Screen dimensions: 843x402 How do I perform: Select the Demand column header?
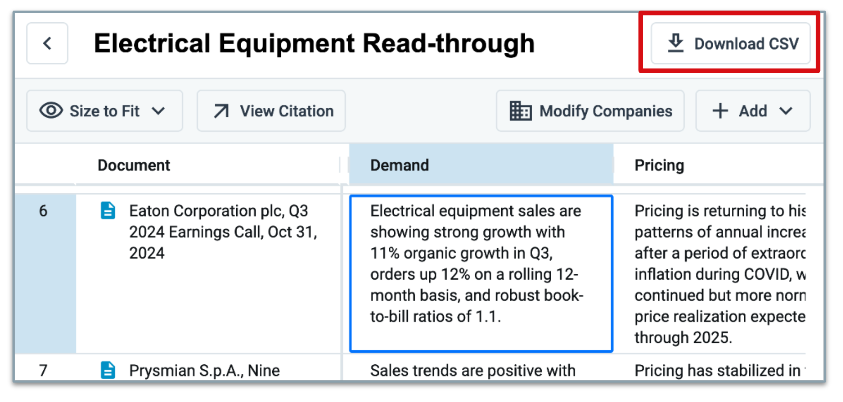pyautogui.click(x=481, y=165)
